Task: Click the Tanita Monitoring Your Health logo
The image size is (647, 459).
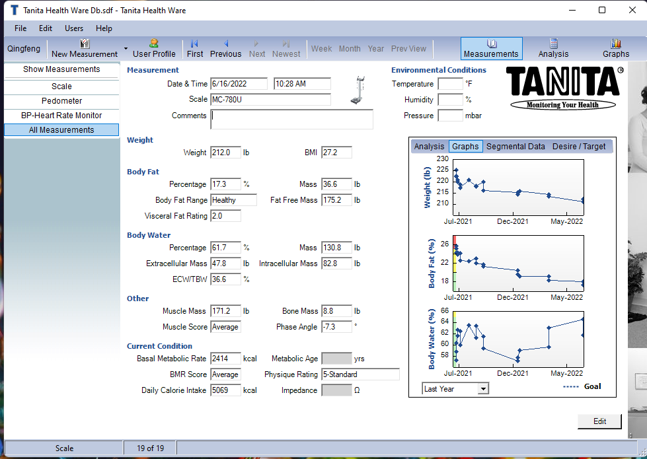Action: (x=564, y=88)
